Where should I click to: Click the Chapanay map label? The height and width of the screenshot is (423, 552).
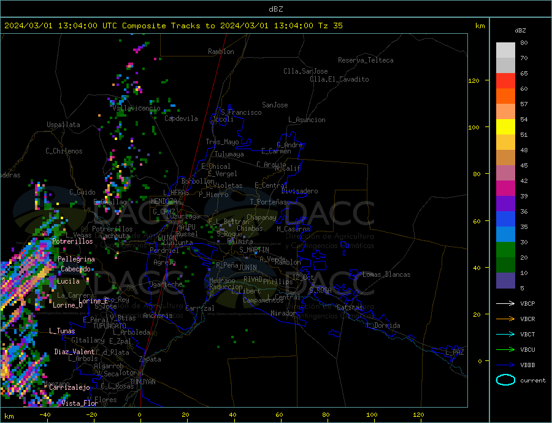tap(261, 217)
